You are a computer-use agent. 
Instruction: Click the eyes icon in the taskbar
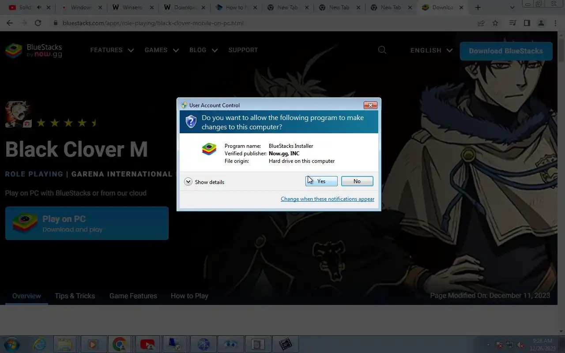pos(230,344)
